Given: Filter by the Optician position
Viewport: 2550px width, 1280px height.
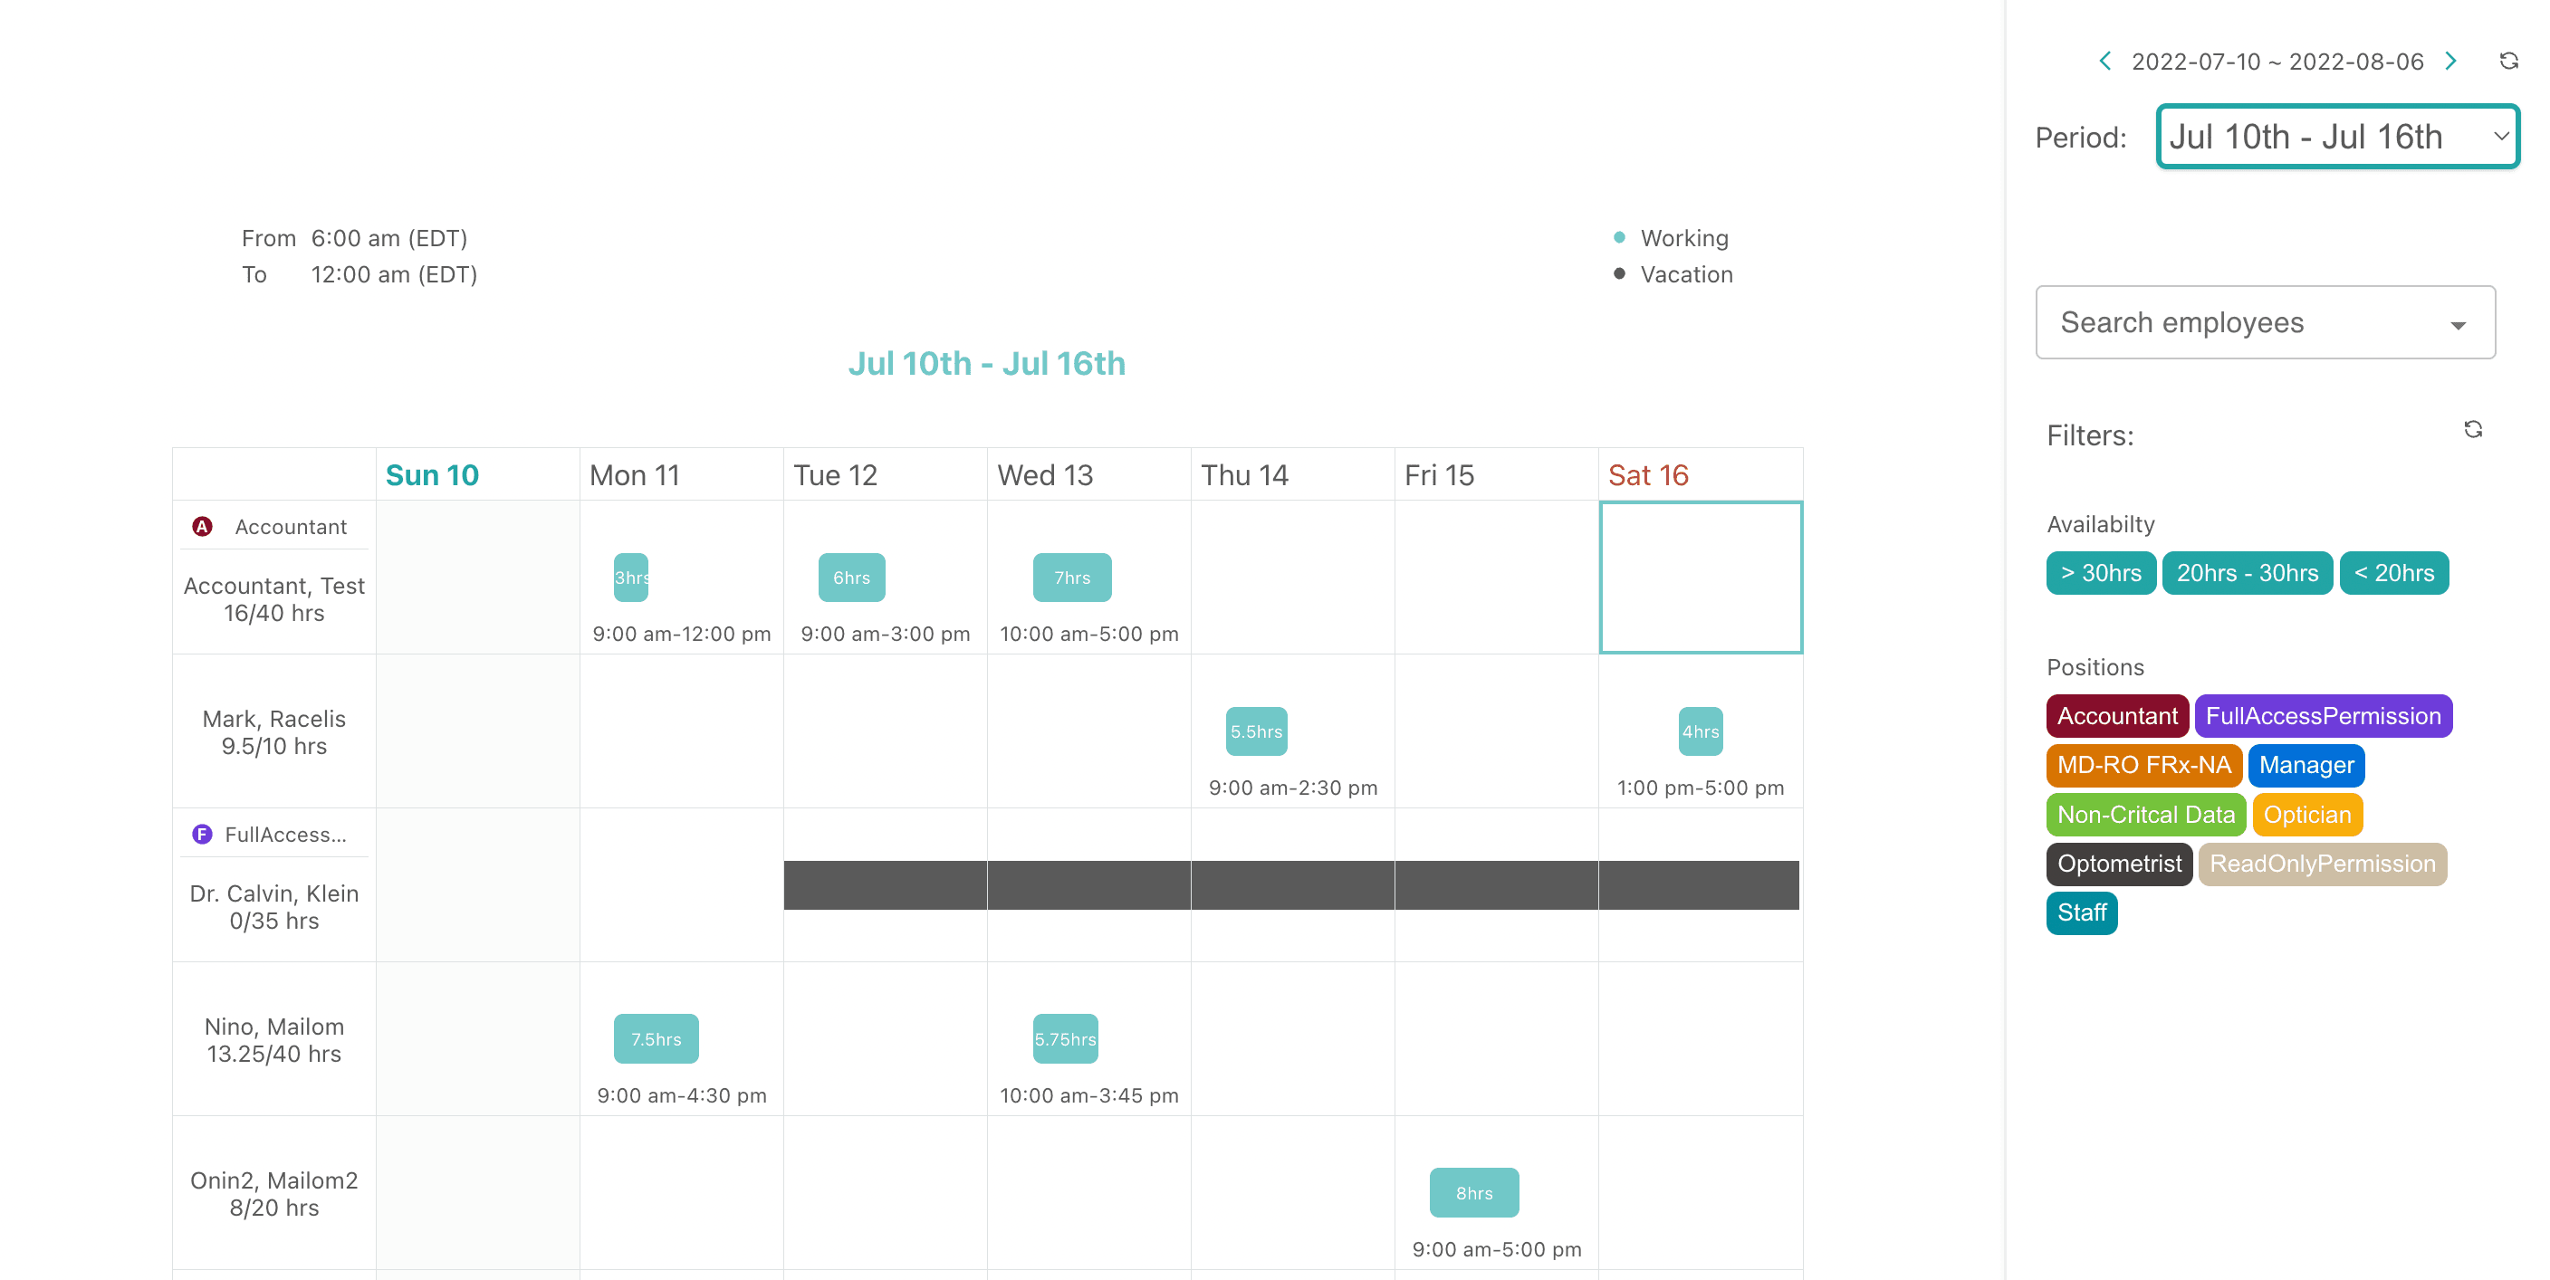Looking at the screenshot, I should pos(2306,815).
